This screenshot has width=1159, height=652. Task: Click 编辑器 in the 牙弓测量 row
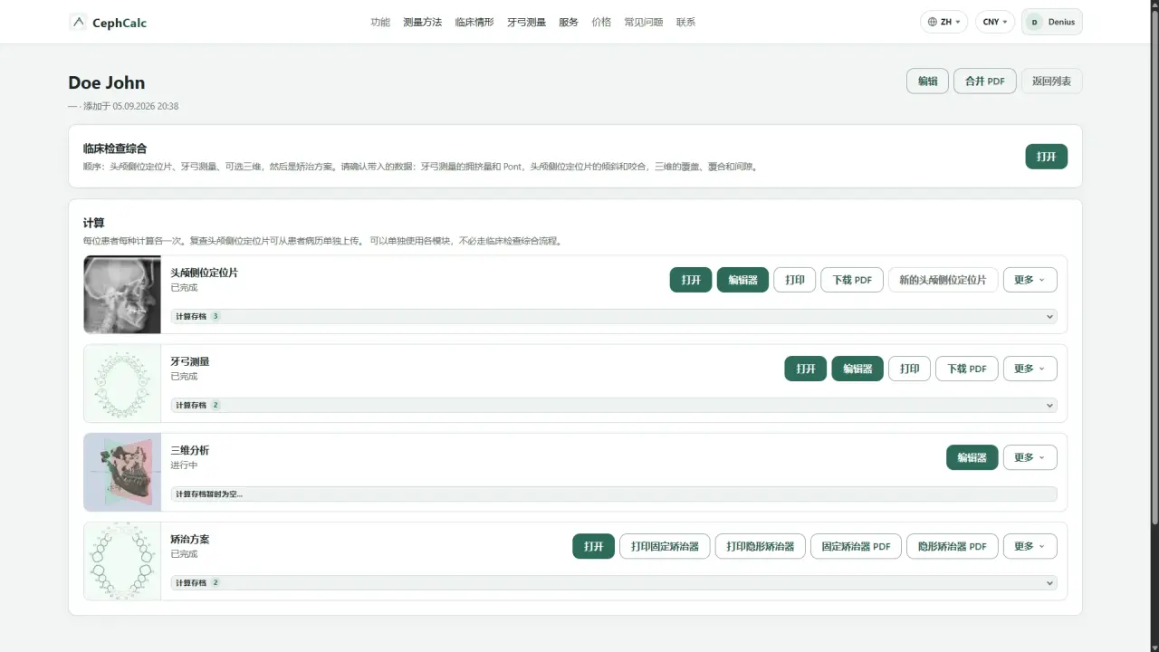857,369
